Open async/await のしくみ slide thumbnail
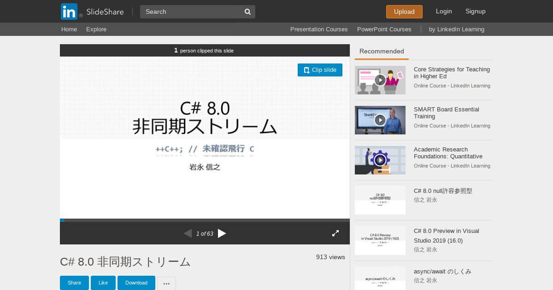Screen dimensions: 553x290 [x=380, y=278]
